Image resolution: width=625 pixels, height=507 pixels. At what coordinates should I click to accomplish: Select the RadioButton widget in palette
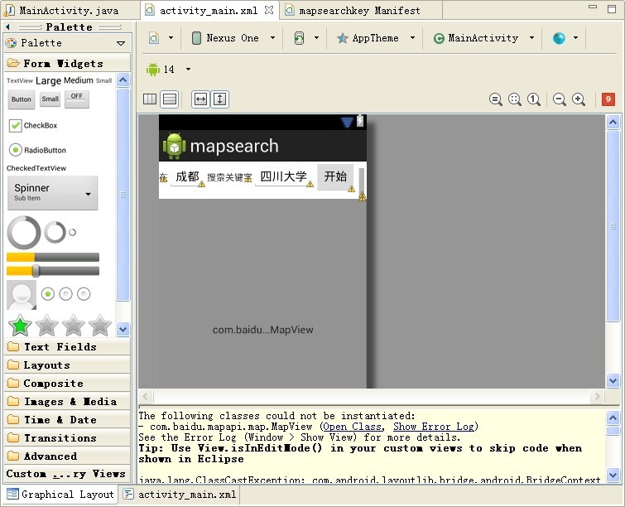37,150
